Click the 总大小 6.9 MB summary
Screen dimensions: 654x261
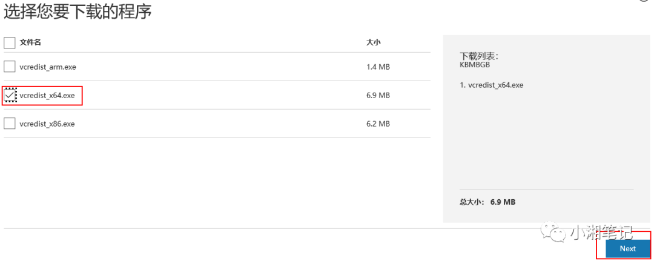(487, 202)
